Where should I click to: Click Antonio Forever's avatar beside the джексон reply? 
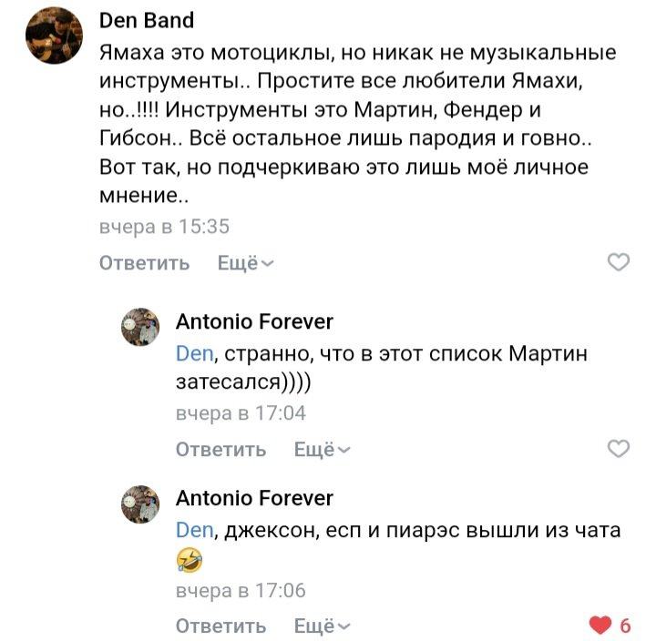[140, 503]
